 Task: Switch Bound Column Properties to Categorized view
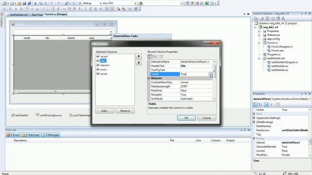[150, 57]
